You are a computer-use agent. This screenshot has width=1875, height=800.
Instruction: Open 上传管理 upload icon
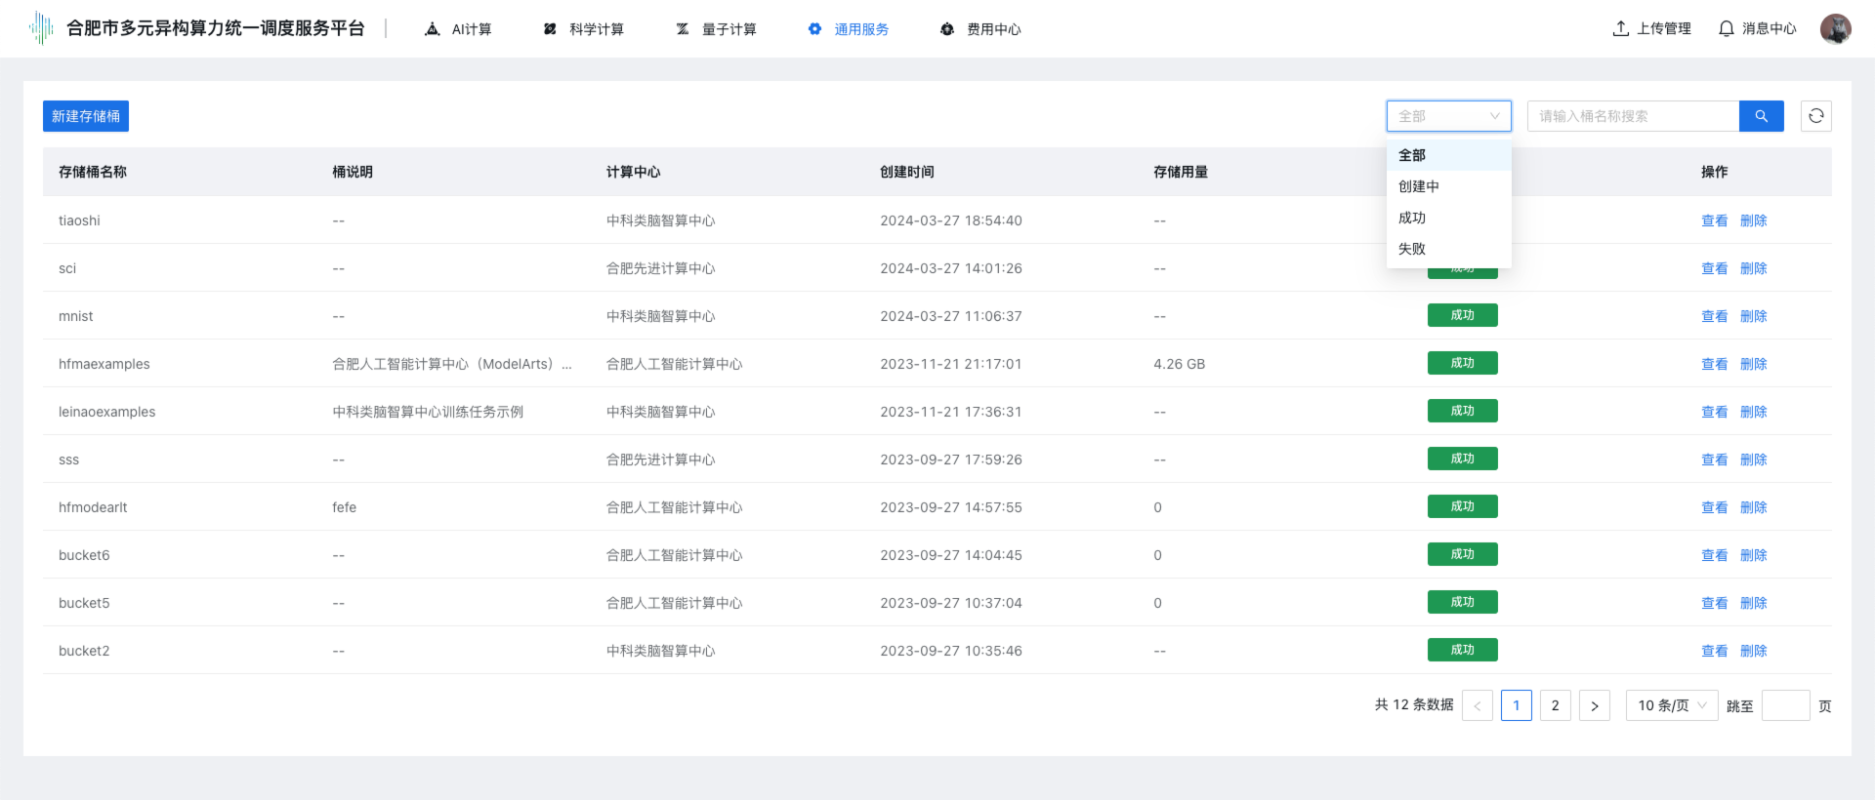pyautogui.click(x=1621, y=28)
